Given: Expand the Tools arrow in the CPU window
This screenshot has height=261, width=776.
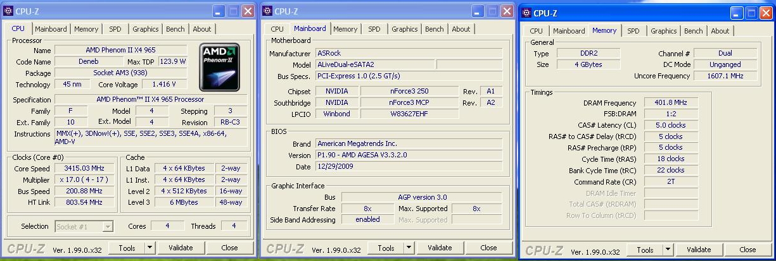Looking at the screenshot, I should [150, 248].
